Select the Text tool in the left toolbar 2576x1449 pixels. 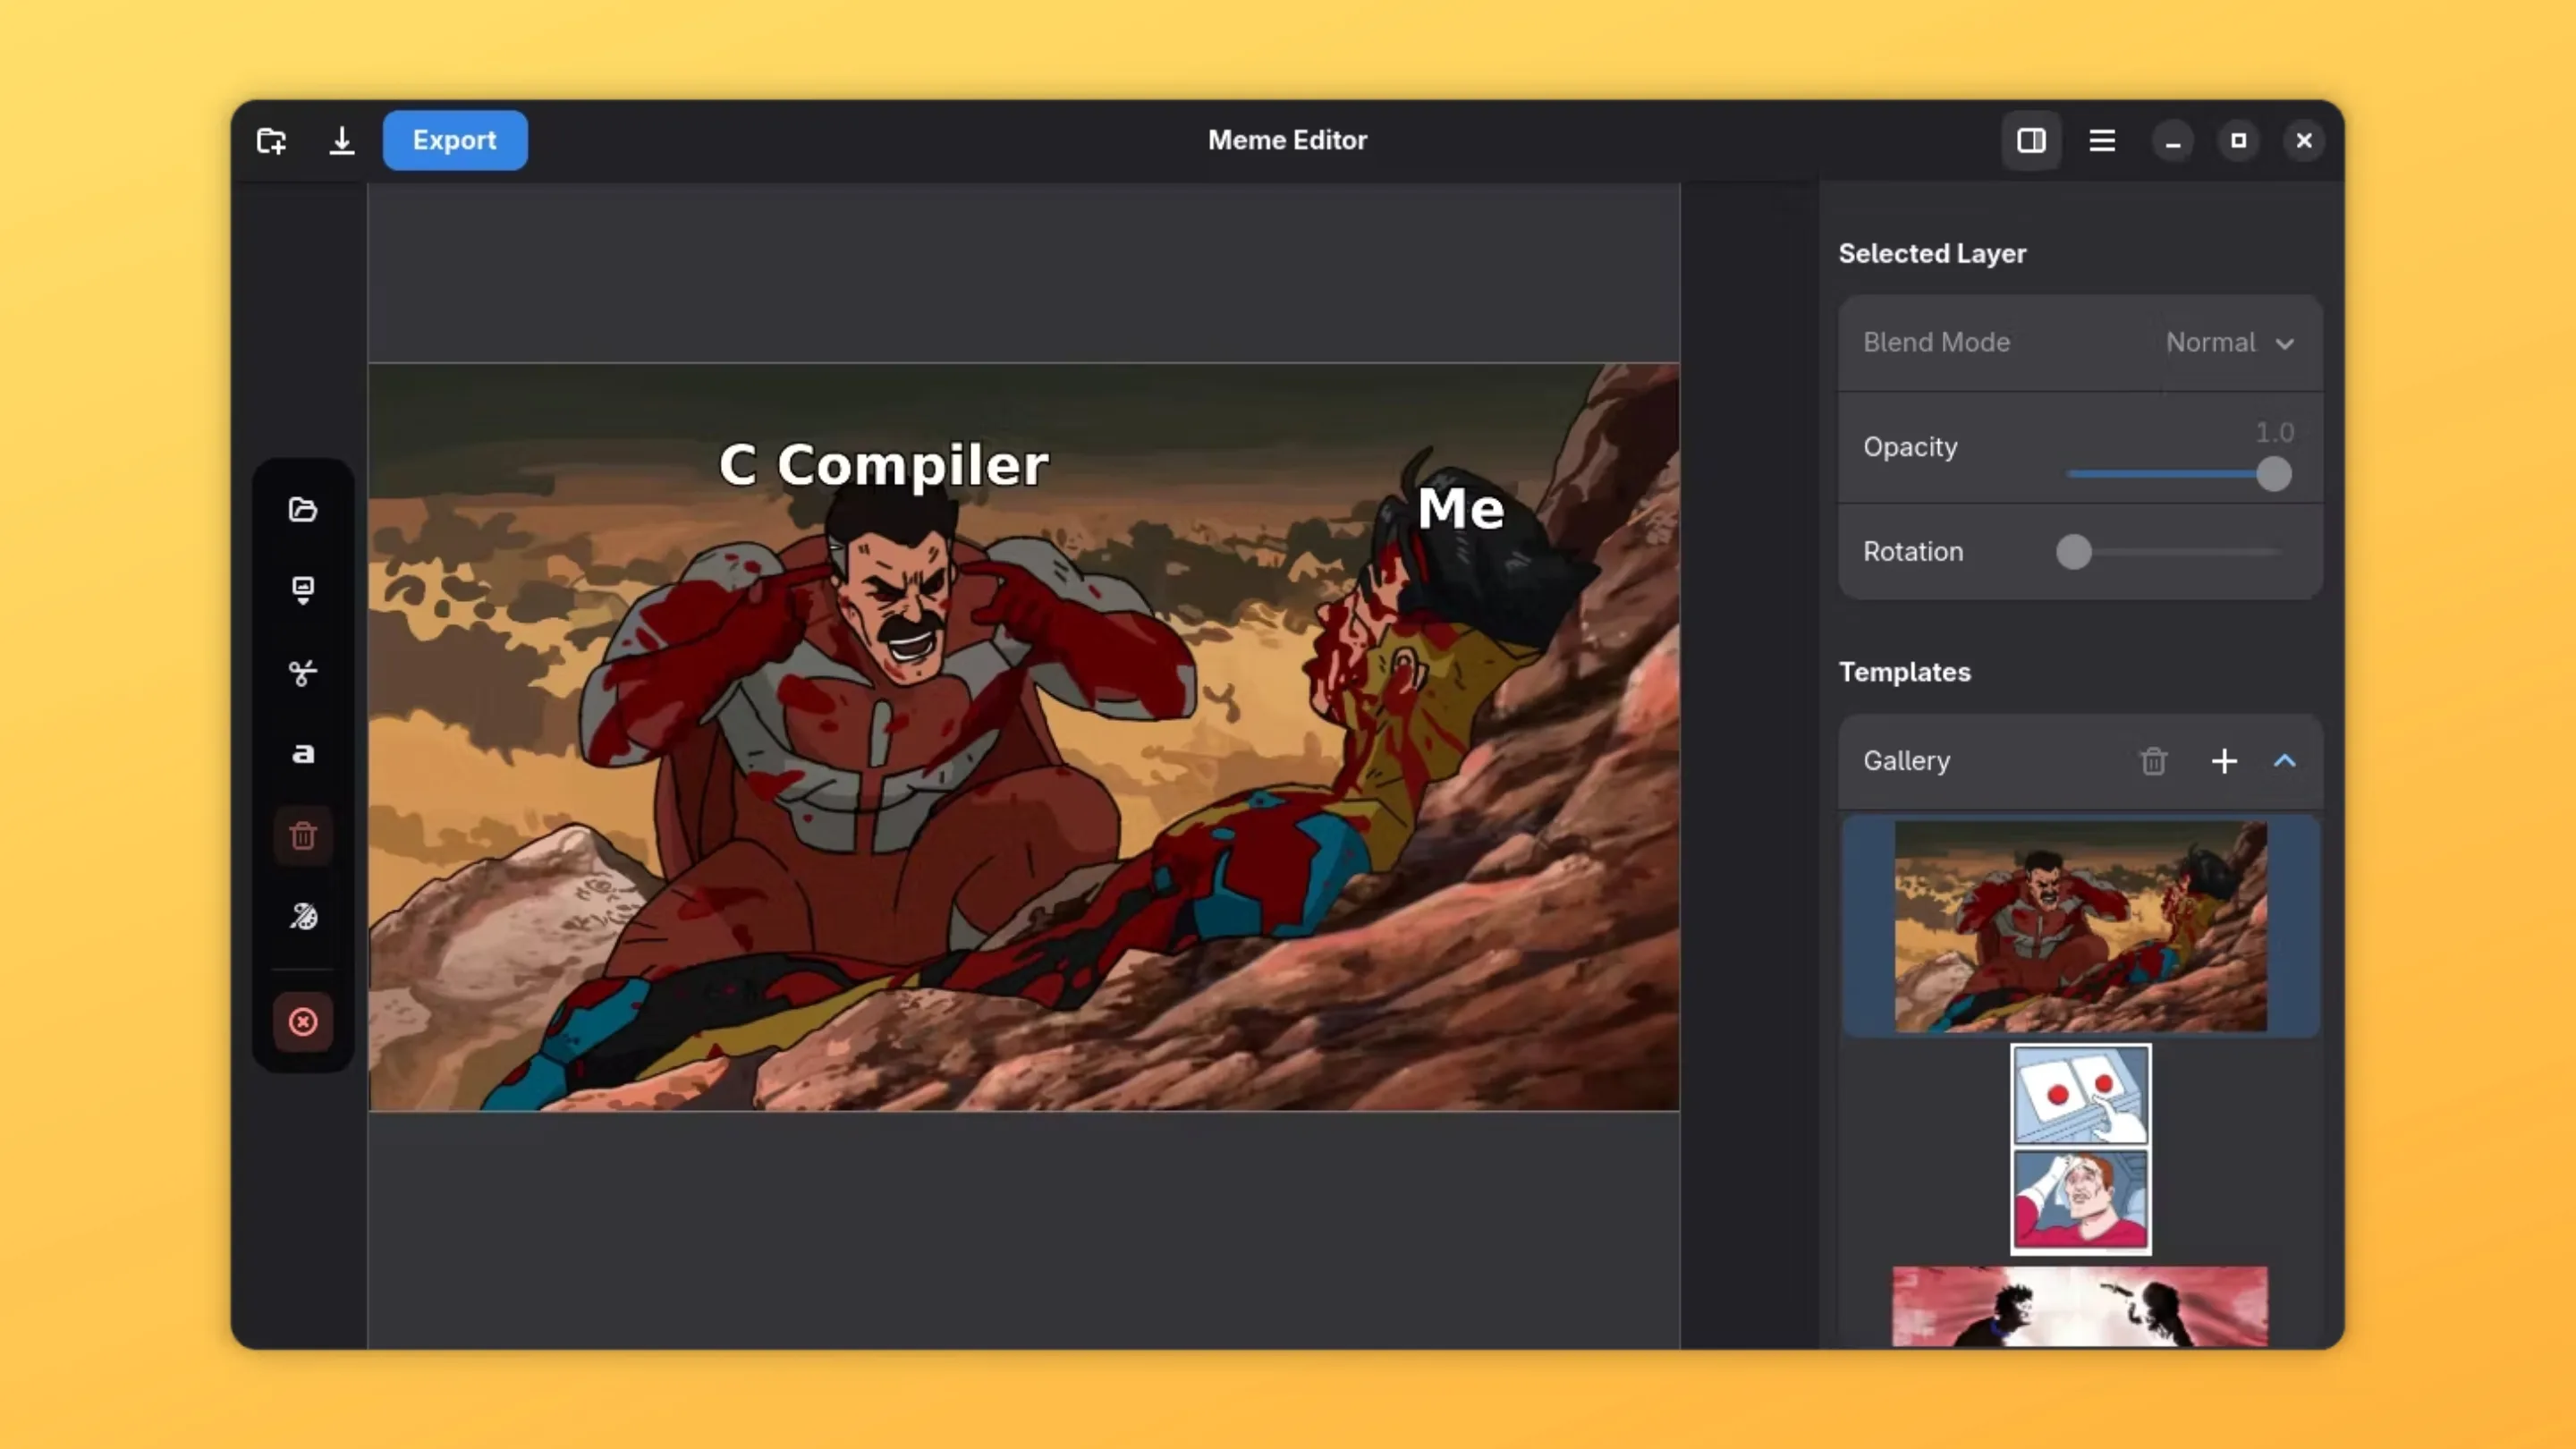click(303, 755)
